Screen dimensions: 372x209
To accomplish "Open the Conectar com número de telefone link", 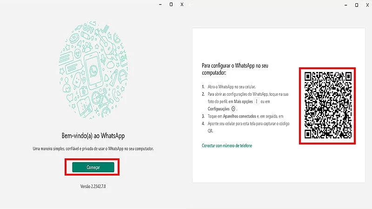I will pyautogui.click(x=227, y=145).
